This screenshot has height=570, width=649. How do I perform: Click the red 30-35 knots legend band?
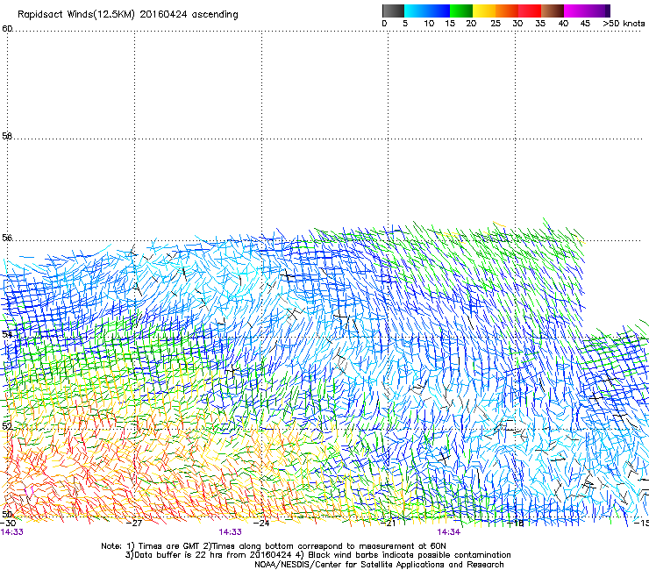(x=530, y=11)
